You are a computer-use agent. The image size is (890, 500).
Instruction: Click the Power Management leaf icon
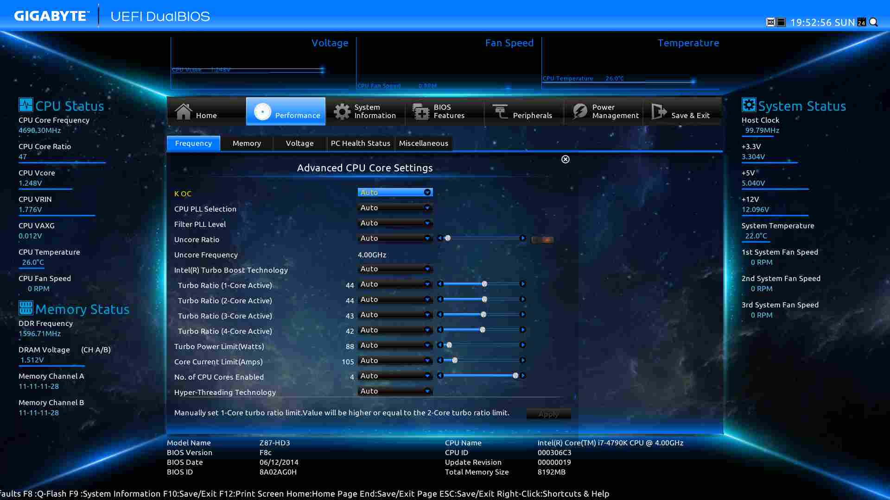click(579, 112)
